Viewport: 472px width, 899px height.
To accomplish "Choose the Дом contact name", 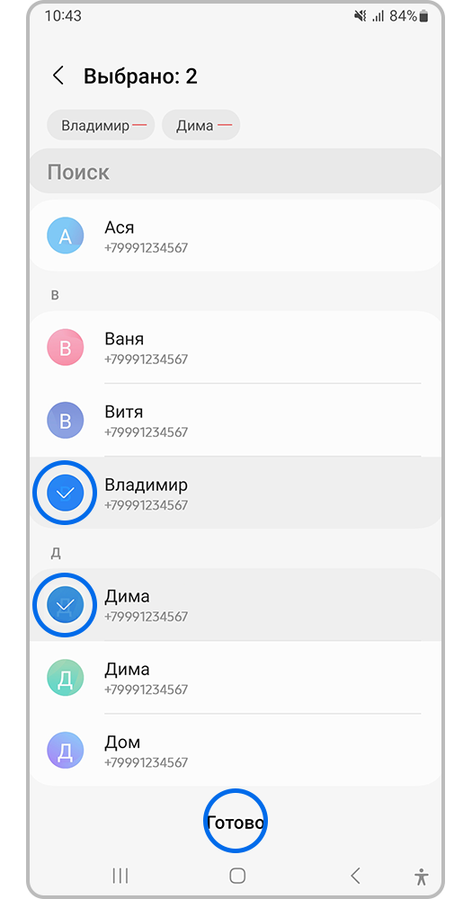I will pos(122,743).
